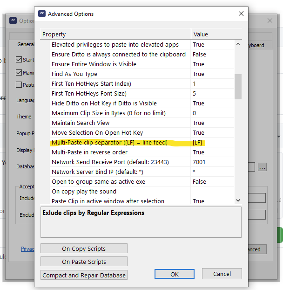This screenshot has width=283, height=290.
Task: Select Multi-Paste in reverse order property
Action: pos(142,152)
